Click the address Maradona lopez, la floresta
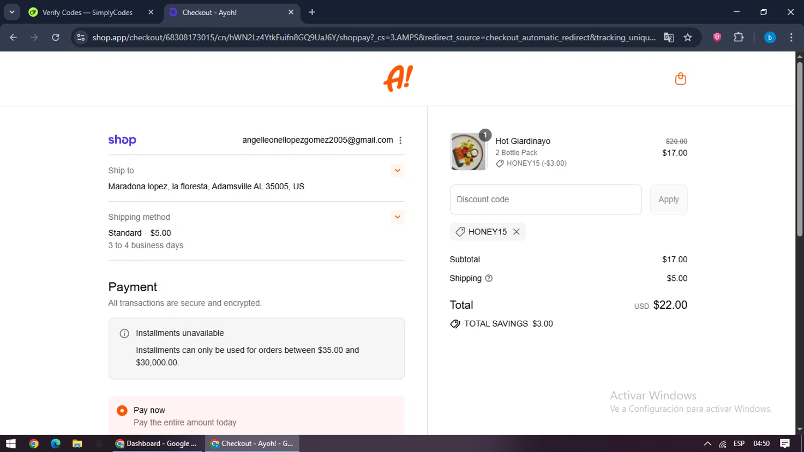This screenshot has height=452, width=804. [x=206, y=187]
